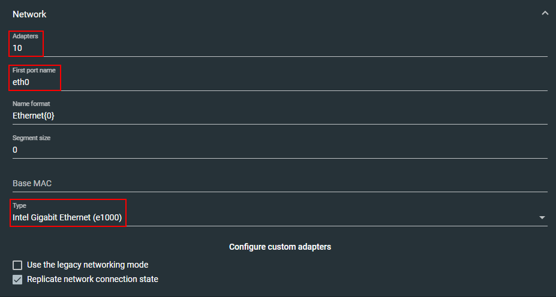The image size is (556, 297).
Task: Click 'Replicate network connection state' label text
Action: click(x=92, y=279)
